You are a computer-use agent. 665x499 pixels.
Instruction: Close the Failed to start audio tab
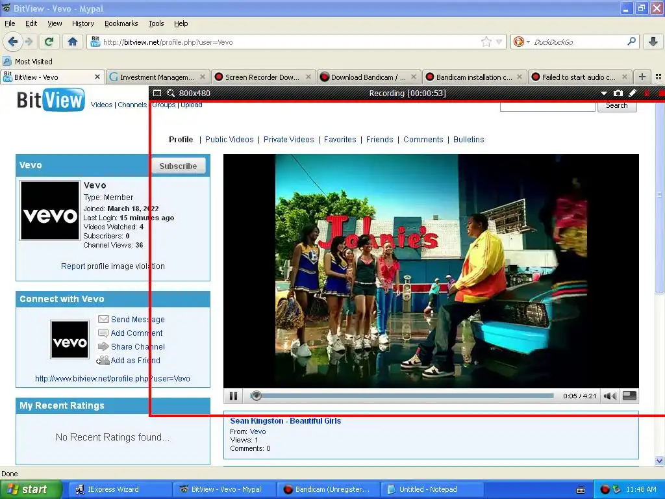(624, 77)
